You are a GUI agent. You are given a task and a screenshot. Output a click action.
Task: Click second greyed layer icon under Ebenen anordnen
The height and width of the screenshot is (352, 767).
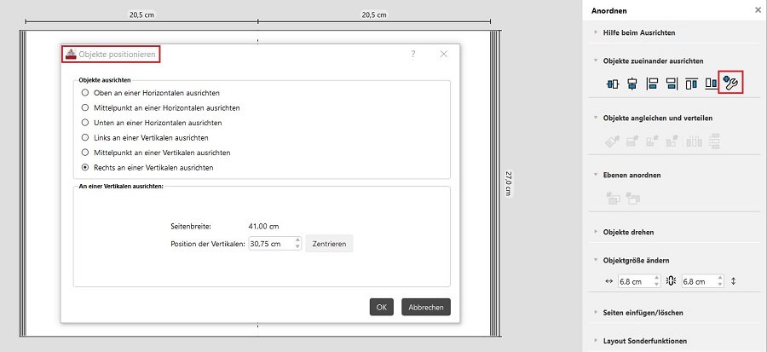coord(633,199)
